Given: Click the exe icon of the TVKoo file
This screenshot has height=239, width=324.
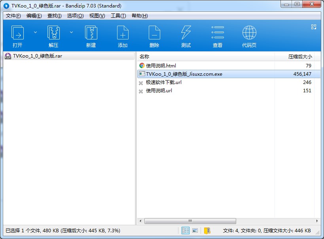Looking at the screenshot, I should tap(142, 74).
